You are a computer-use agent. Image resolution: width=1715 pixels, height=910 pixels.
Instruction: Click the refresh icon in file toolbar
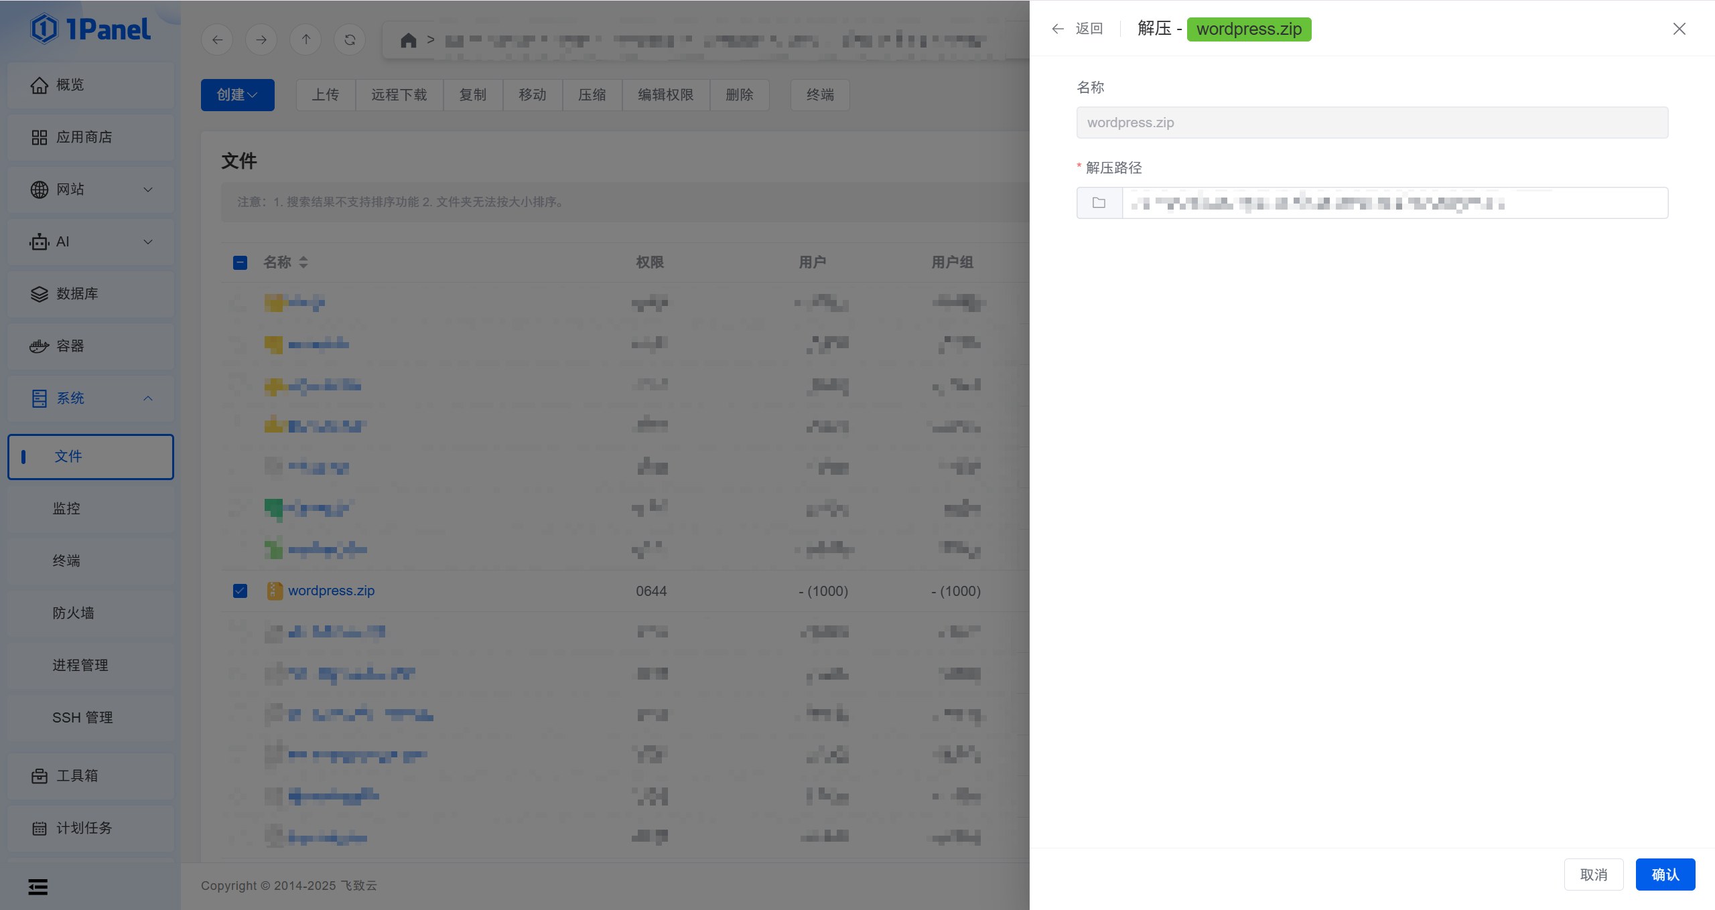coord(350,40)
